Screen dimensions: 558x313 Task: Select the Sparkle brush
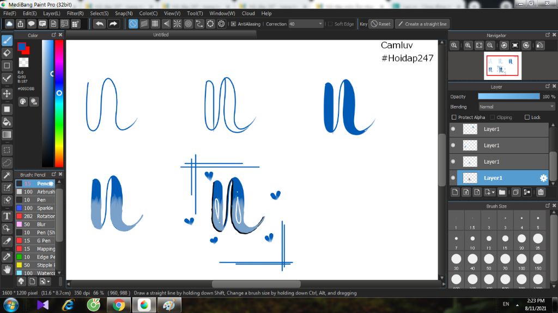coord(35,208)
